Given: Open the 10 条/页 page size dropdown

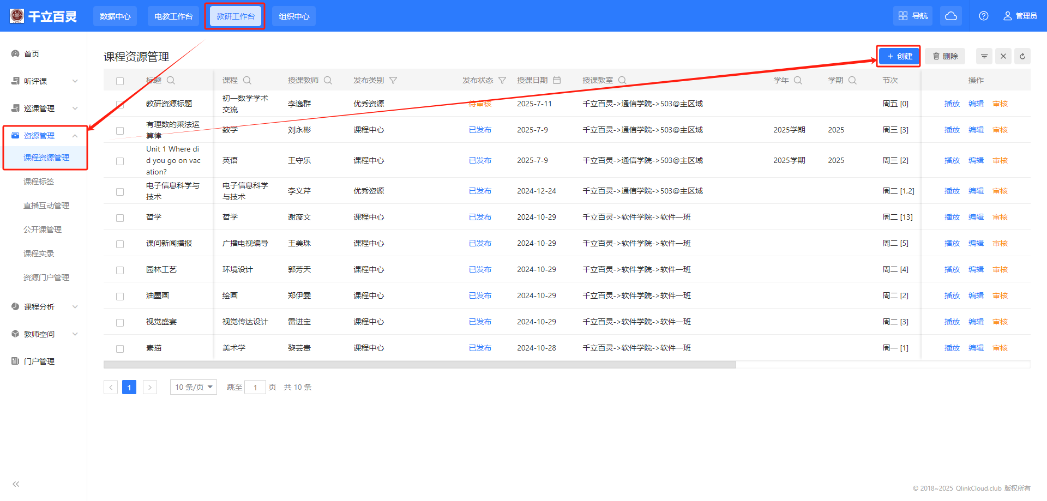Looking at the screenshot, I should [194, 387].
